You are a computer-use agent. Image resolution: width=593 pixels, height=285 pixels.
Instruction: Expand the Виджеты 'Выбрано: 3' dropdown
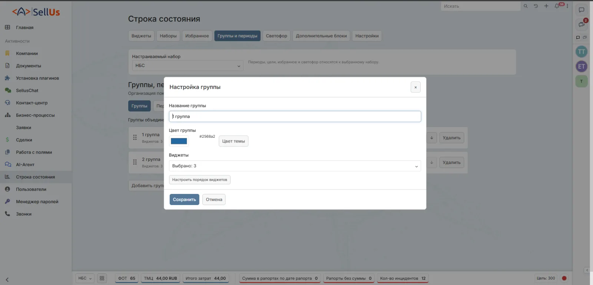tap(295, 166)
